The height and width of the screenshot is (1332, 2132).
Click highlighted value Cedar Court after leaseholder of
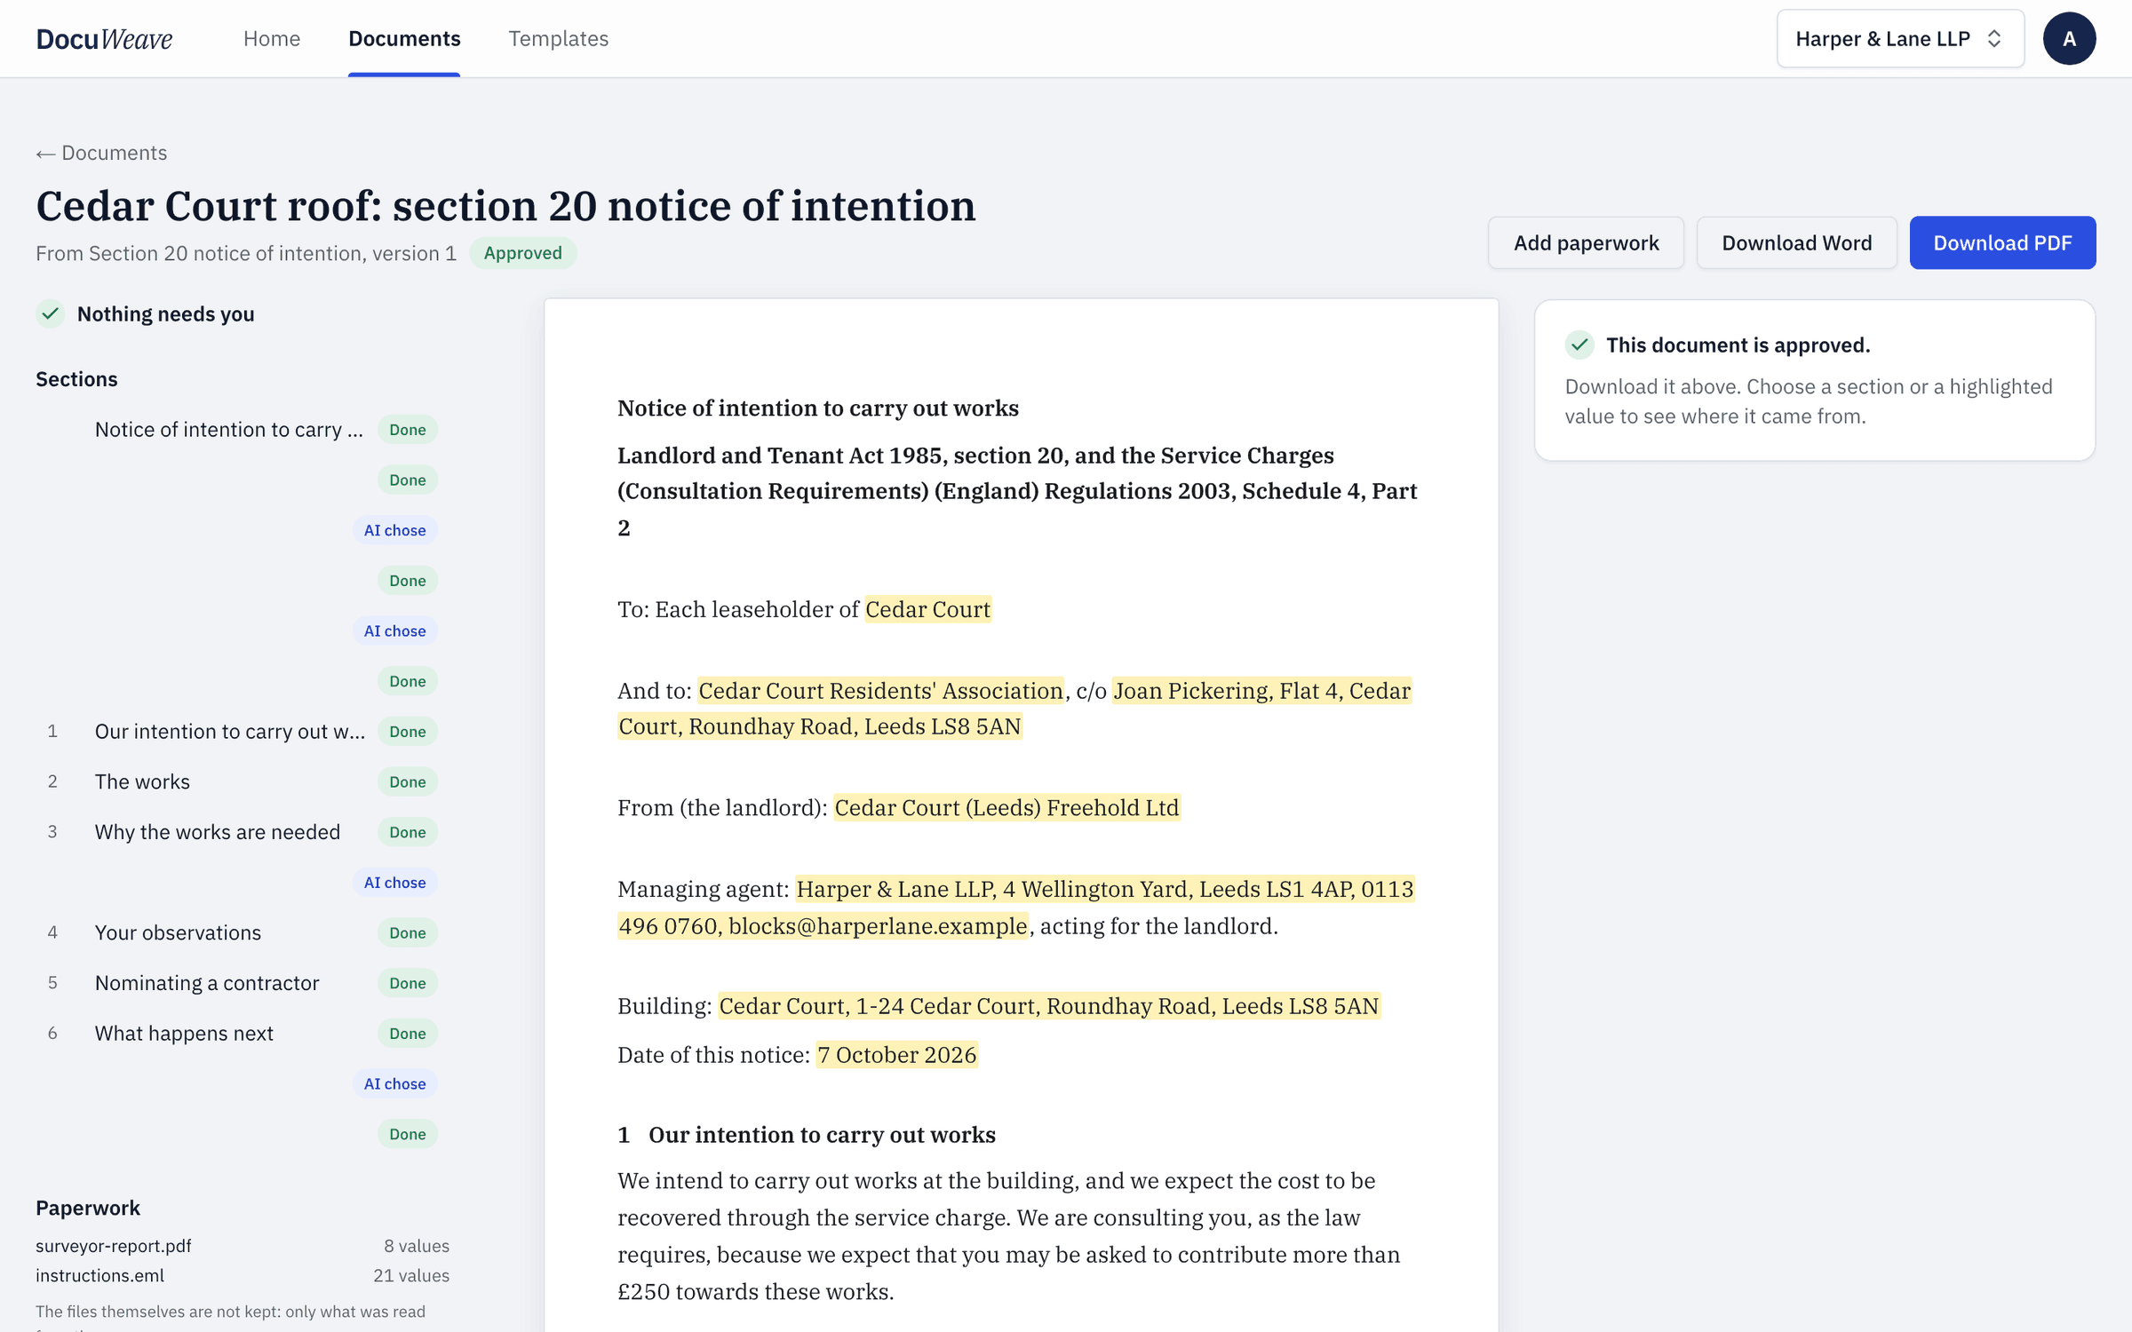pos(927,609)
